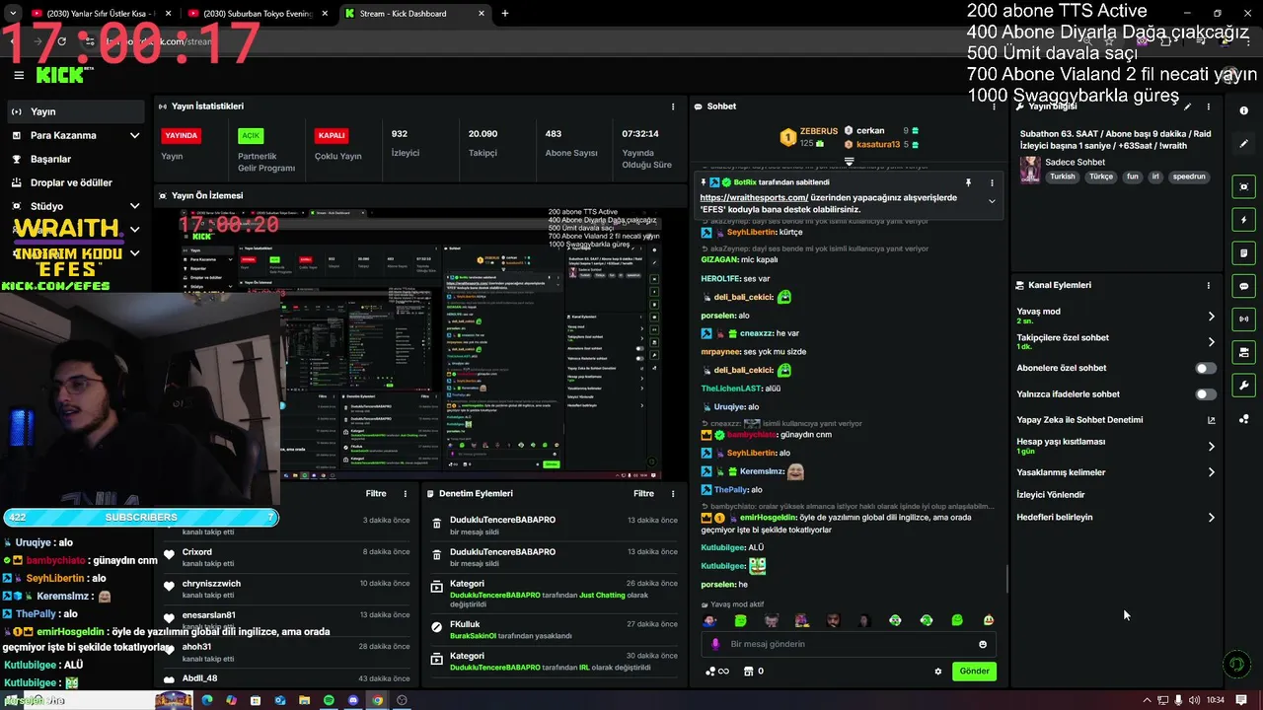Click the info icon in right toolbar
The image size is (1263, 710).
(1243, 110)
